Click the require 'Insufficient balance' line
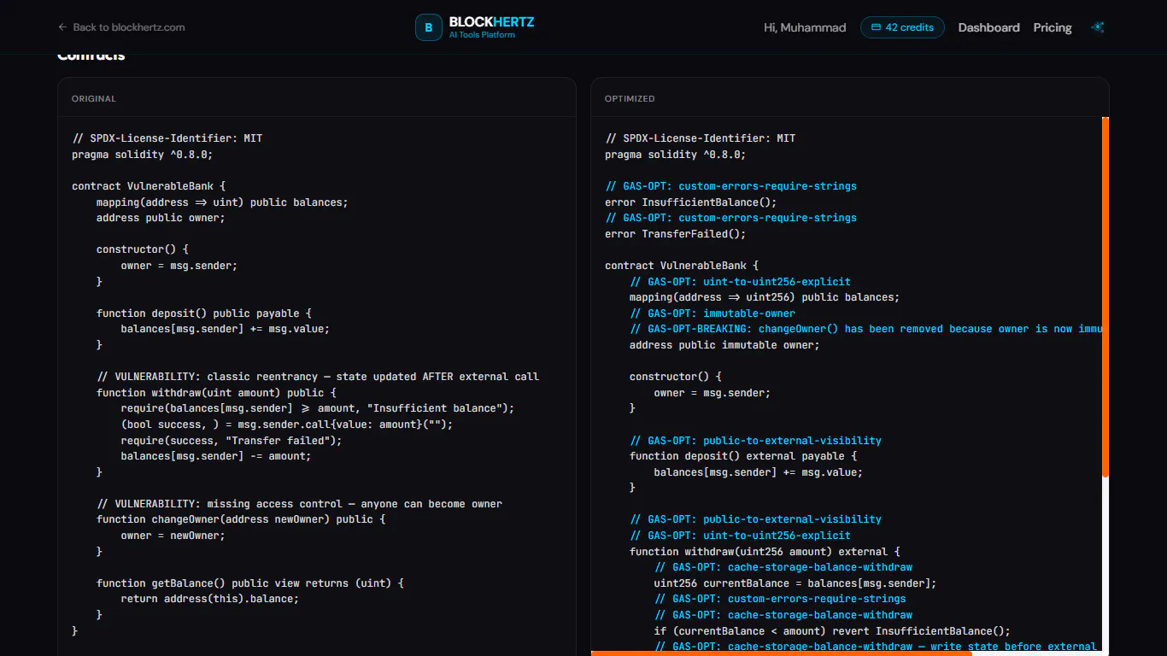This screenshot has width=1167, height=656. click(x=318, y=408)
